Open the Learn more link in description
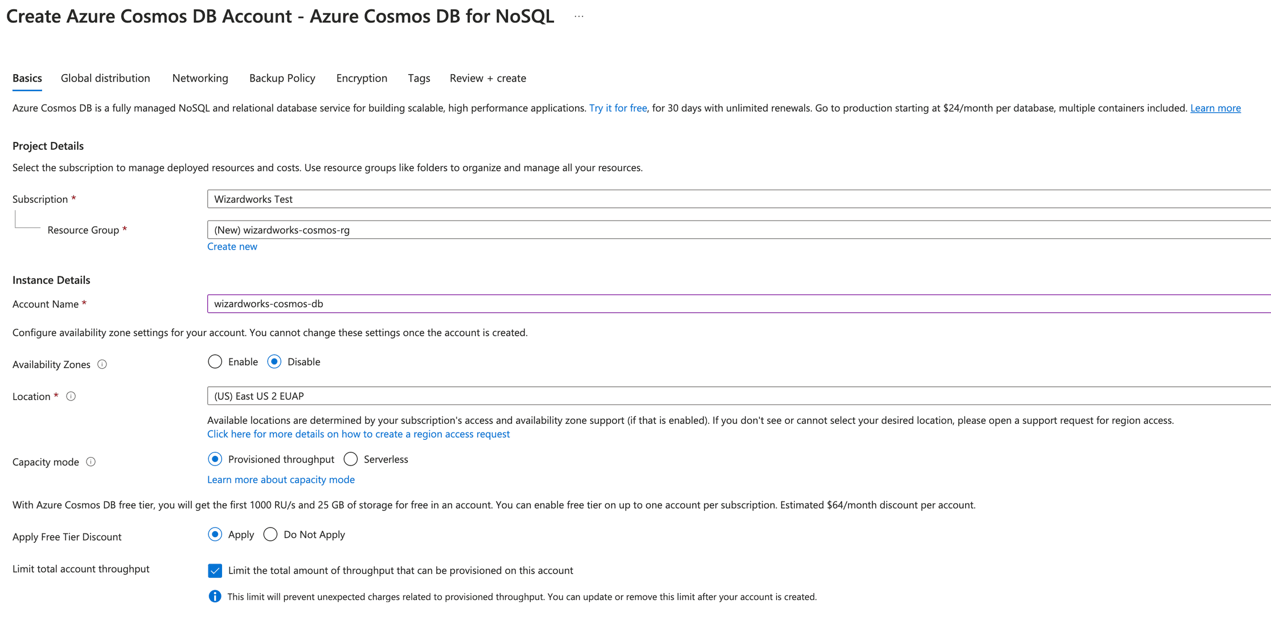The width and height of the screenshot is (1271, 641). coord(1215,108)
